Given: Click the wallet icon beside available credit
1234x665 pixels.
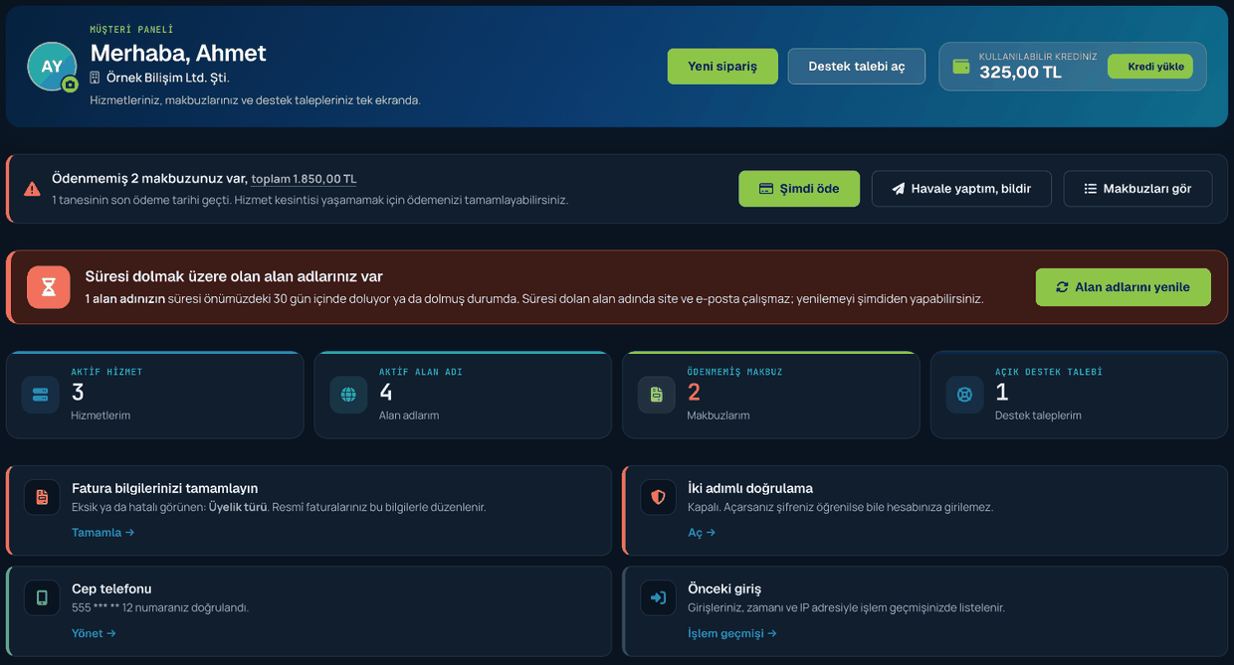Looking at the screenshot, I should tap(961, 67).
